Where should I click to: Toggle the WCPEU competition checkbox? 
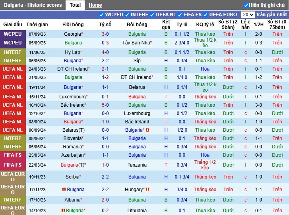(x=102, y=15)
